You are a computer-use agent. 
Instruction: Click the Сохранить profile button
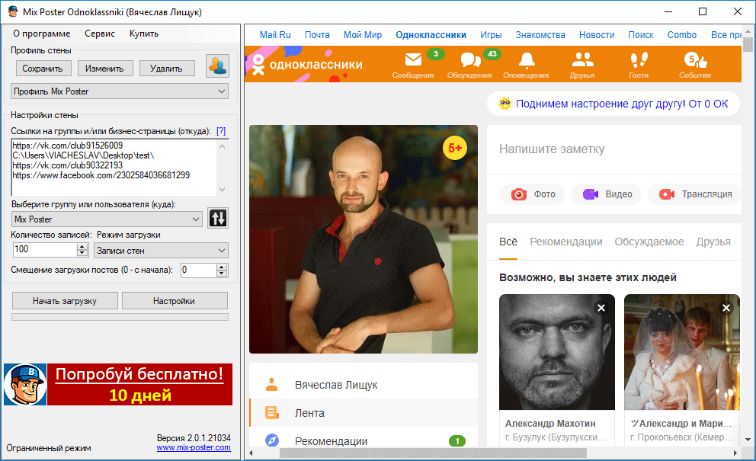(43, 69)
